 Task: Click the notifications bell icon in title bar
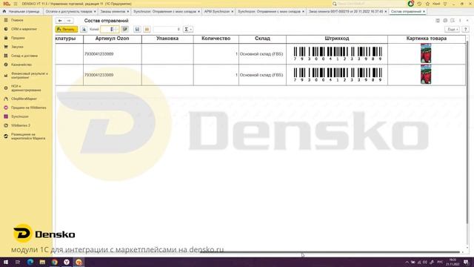pyautogui.click(x=410, y=4)
